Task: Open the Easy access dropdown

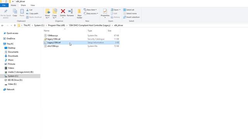Action: pos(91,14)
